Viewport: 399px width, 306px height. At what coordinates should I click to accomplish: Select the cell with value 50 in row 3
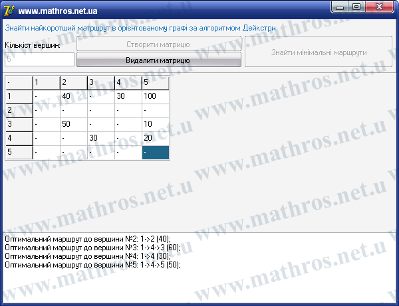tap(74, 124)
